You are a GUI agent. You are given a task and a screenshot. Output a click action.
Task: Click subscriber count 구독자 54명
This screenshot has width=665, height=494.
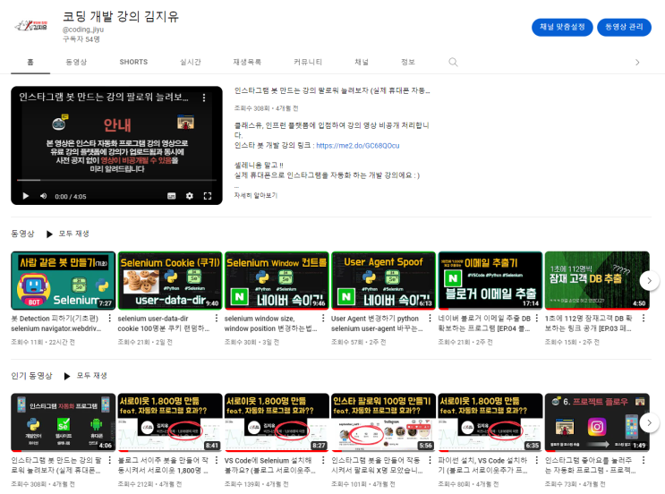tap(81, 39)
